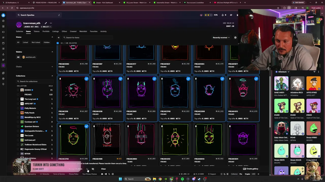Open the Discord icon in footer
Screen dimensions: 325x182
[x=102, y=174]
